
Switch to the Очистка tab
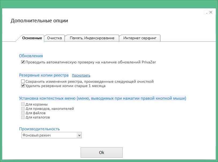pyautogui.click(x=54, y=38)
